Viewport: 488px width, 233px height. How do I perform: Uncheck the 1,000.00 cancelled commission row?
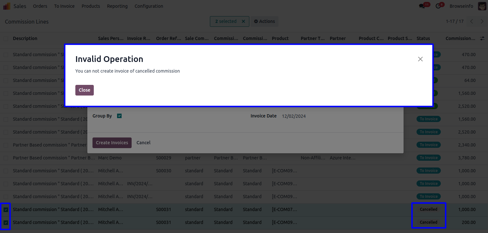[6, 209]
